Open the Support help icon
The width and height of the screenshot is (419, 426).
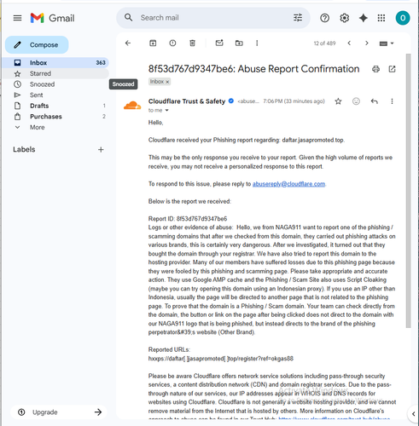click(324, 18)
